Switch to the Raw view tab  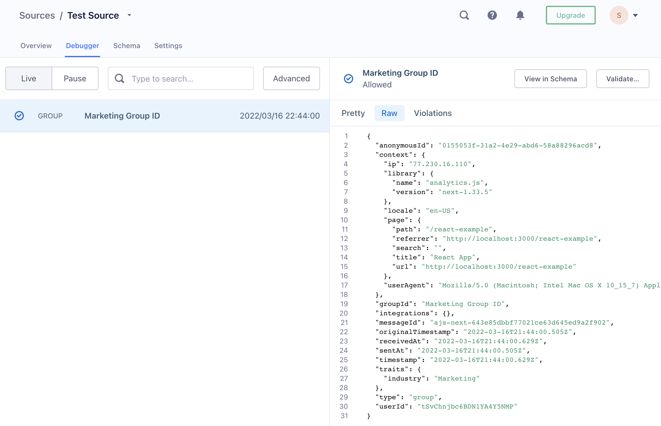[x=389, y=113]
